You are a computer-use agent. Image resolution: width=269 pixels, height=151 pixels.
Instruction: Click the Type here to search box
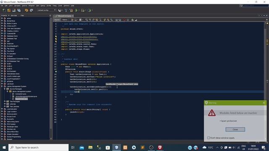[x=38, y=147]
